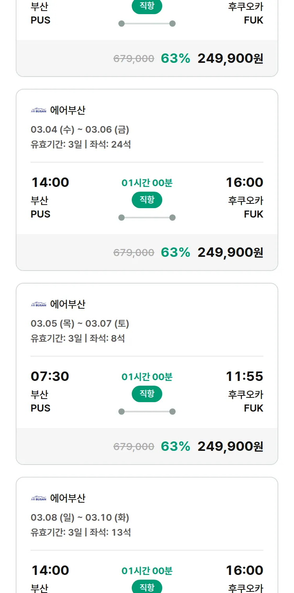Screen dimensions: 294x593
Task: Tap 직항 badge on 03.04 flight card
Action: tap(147, 200)
